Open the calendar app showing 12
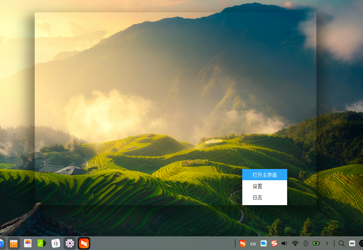 55,243
